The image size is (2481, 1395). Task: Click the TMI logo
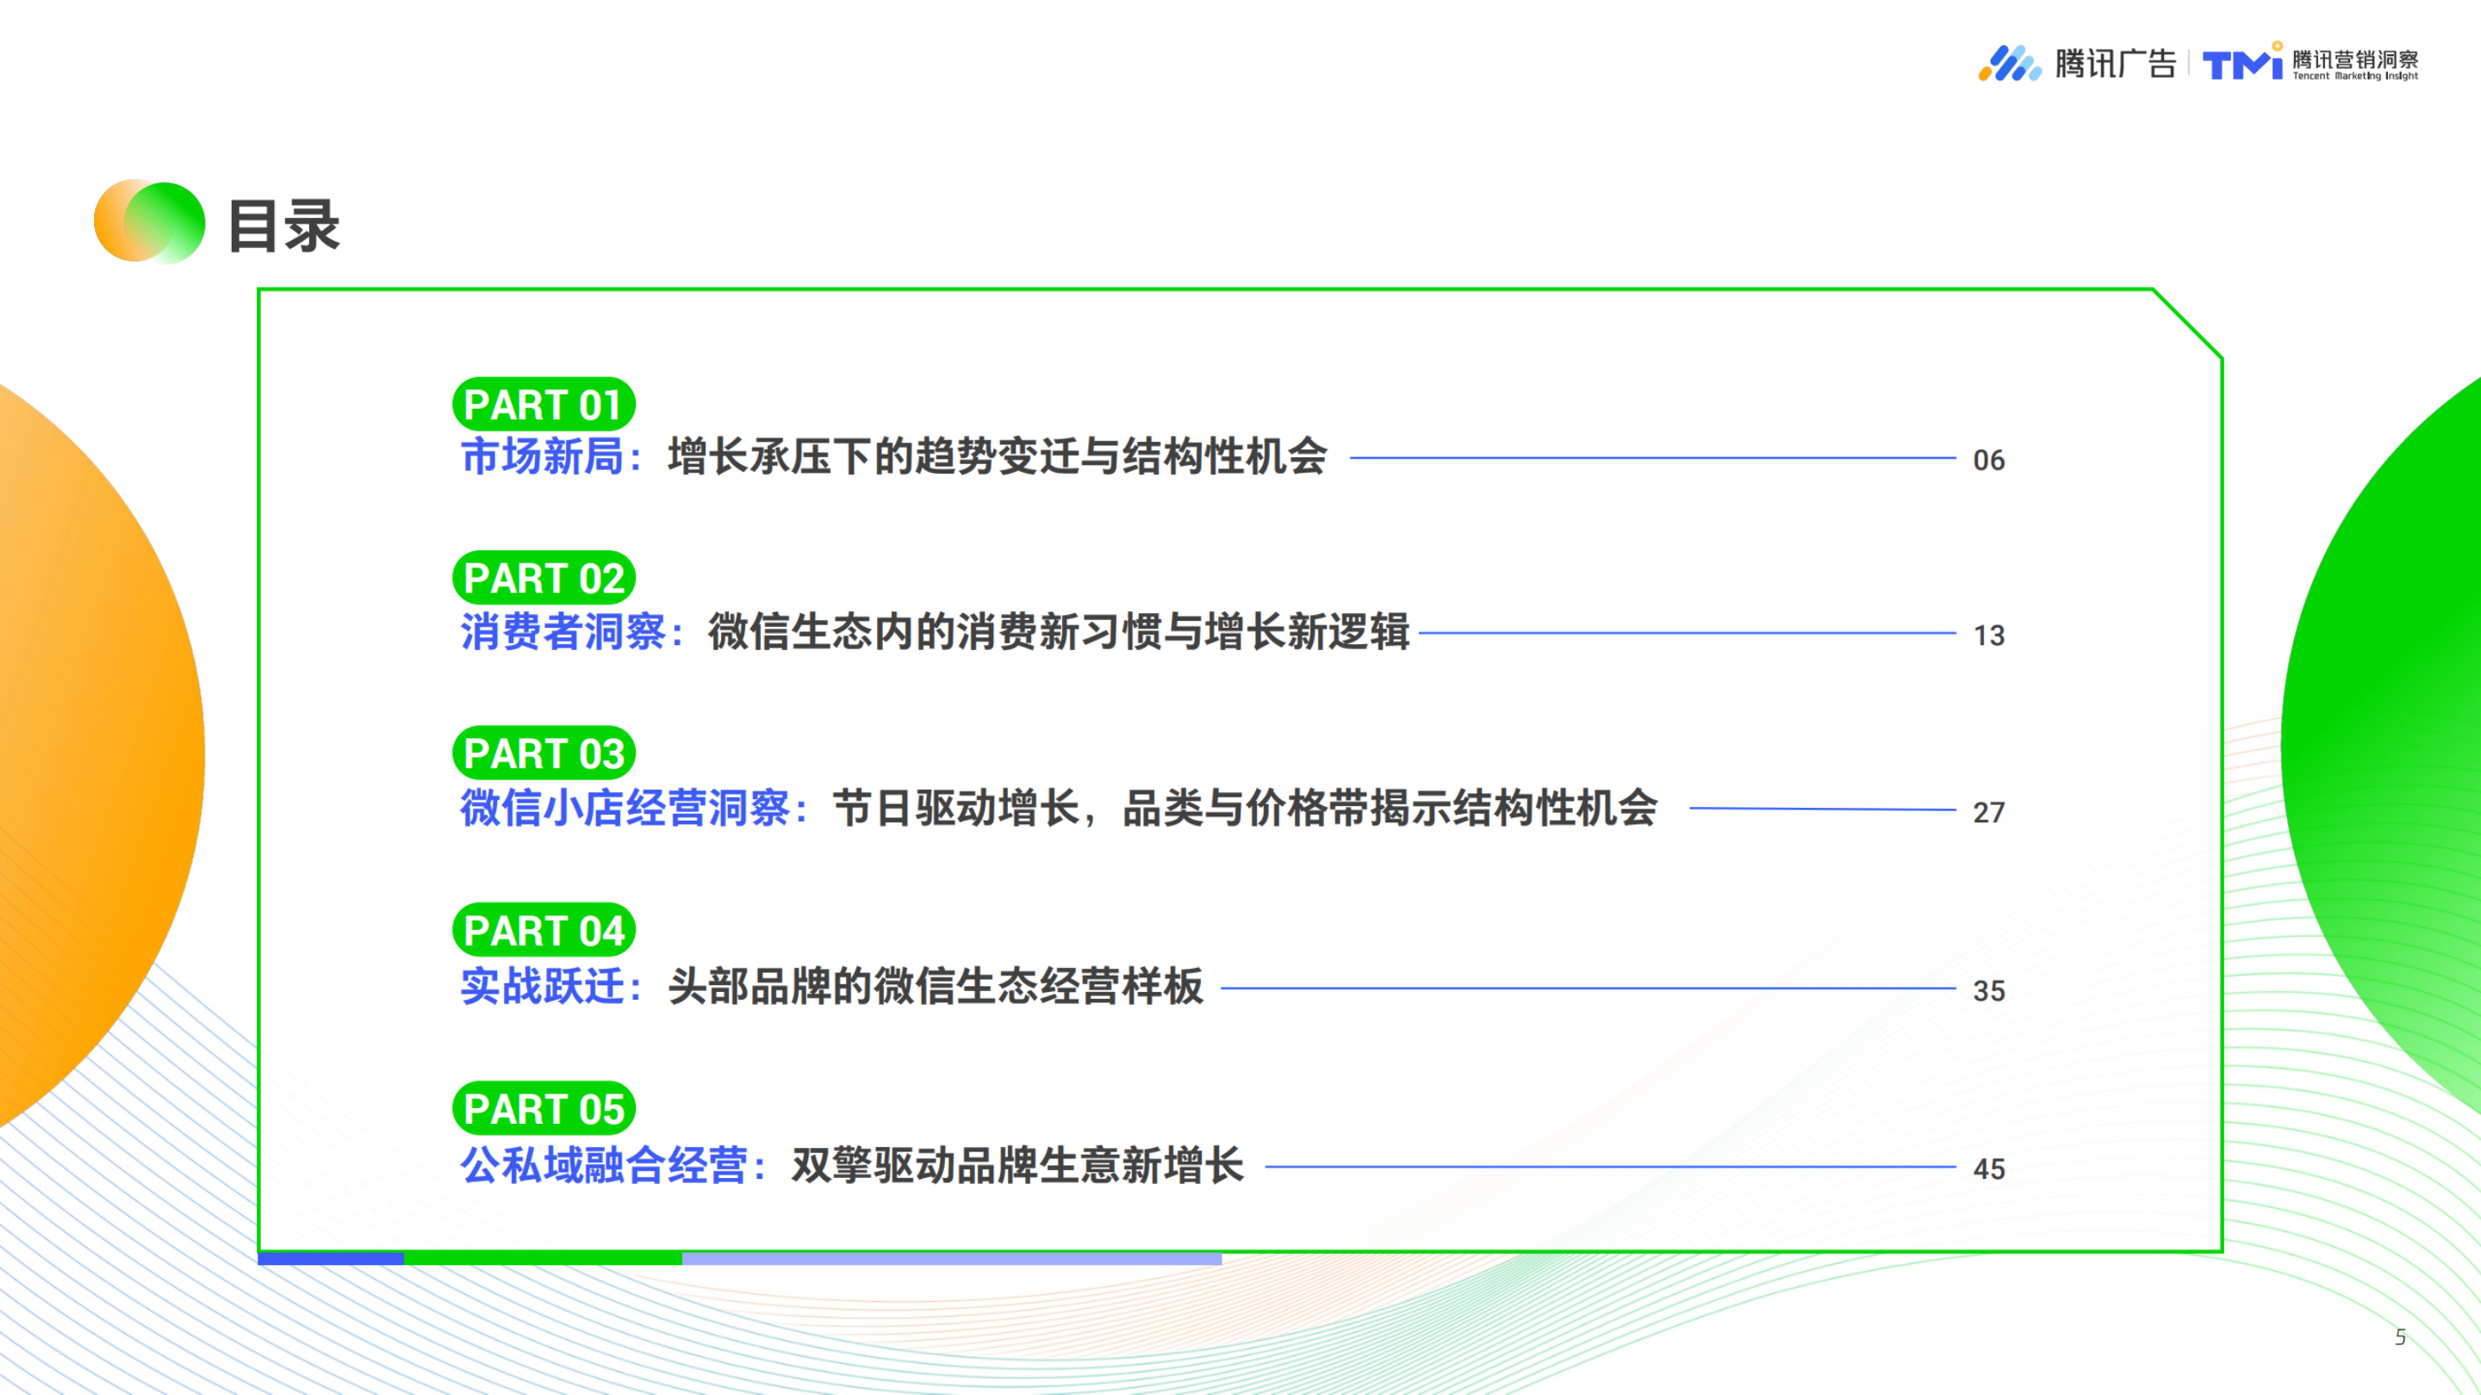[2242, 63]
